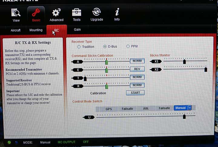Click the 'Recommended Transmitter' heading
The image size is (218, 147).
(x=24, y=70)
